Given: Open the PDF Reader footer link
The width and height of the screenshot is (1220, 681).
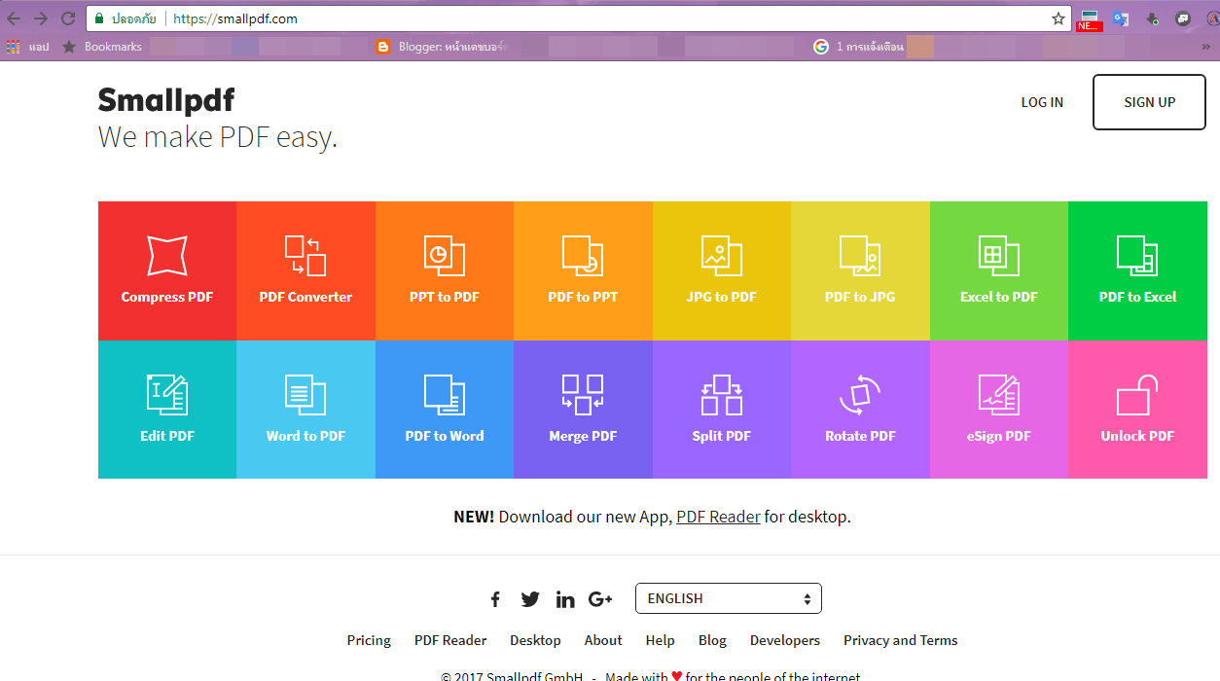Looking at the screenshot, I should pos(450,640).
